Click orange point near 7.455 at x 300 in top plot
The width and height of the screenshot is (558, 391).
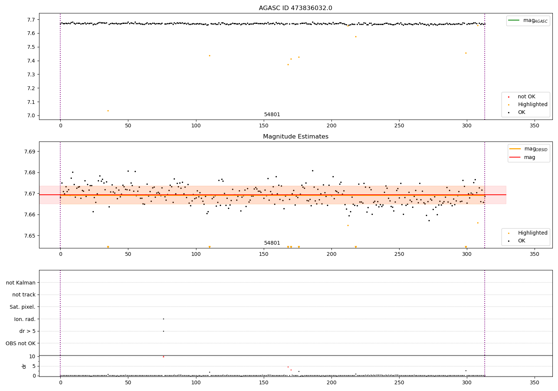[466, 53]
